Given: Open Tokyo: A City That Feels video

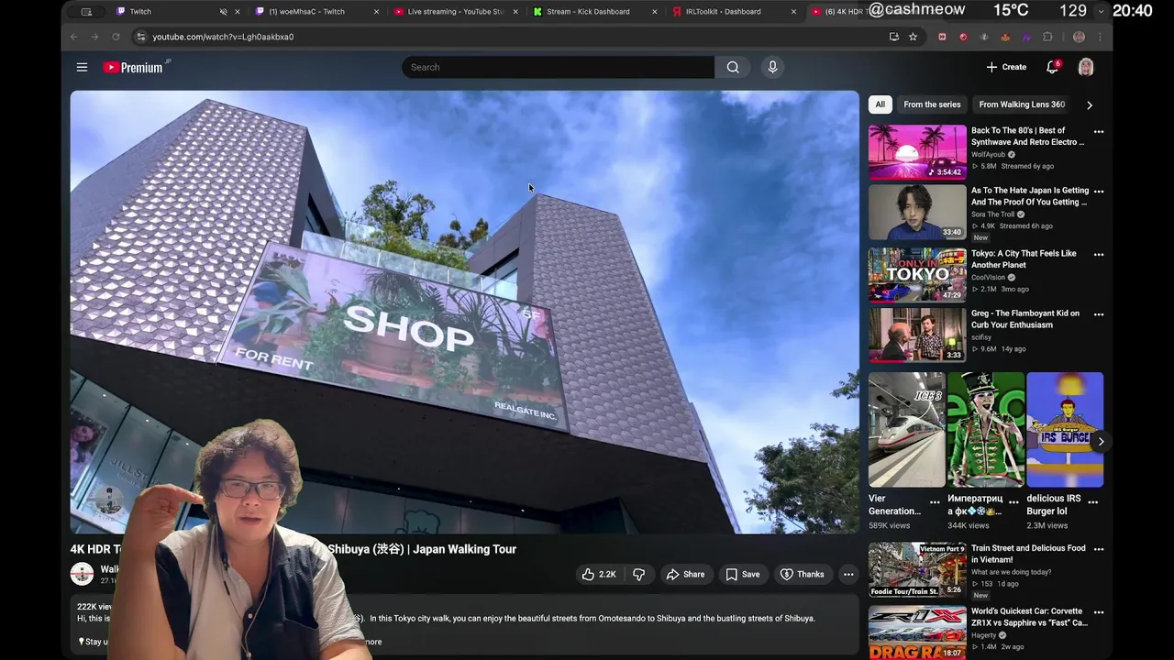Looking at the screenshot, I should click(1024, 259).
